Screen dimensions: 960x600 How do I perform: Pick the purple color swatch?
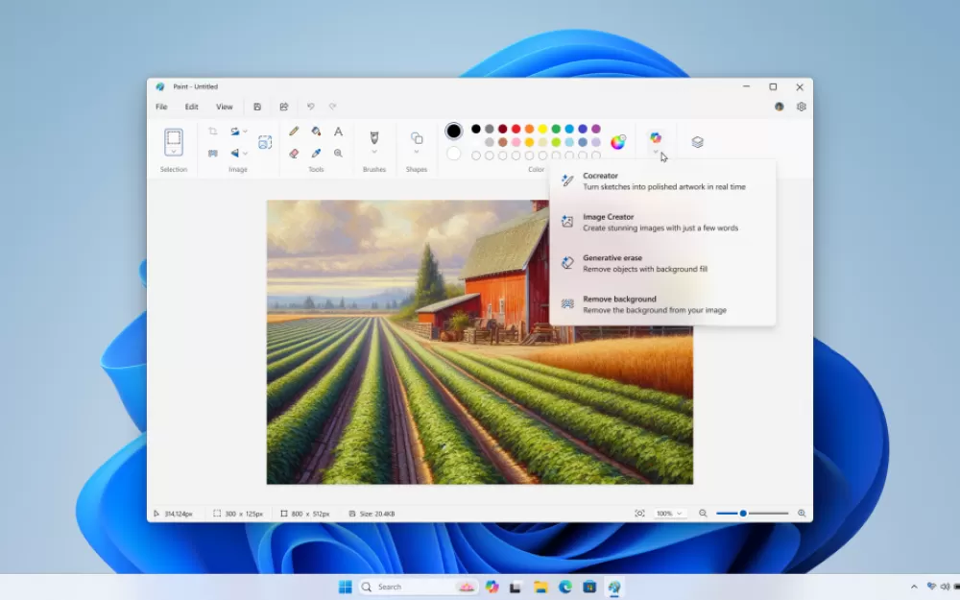pyautogui.click(x=596, y=129)
